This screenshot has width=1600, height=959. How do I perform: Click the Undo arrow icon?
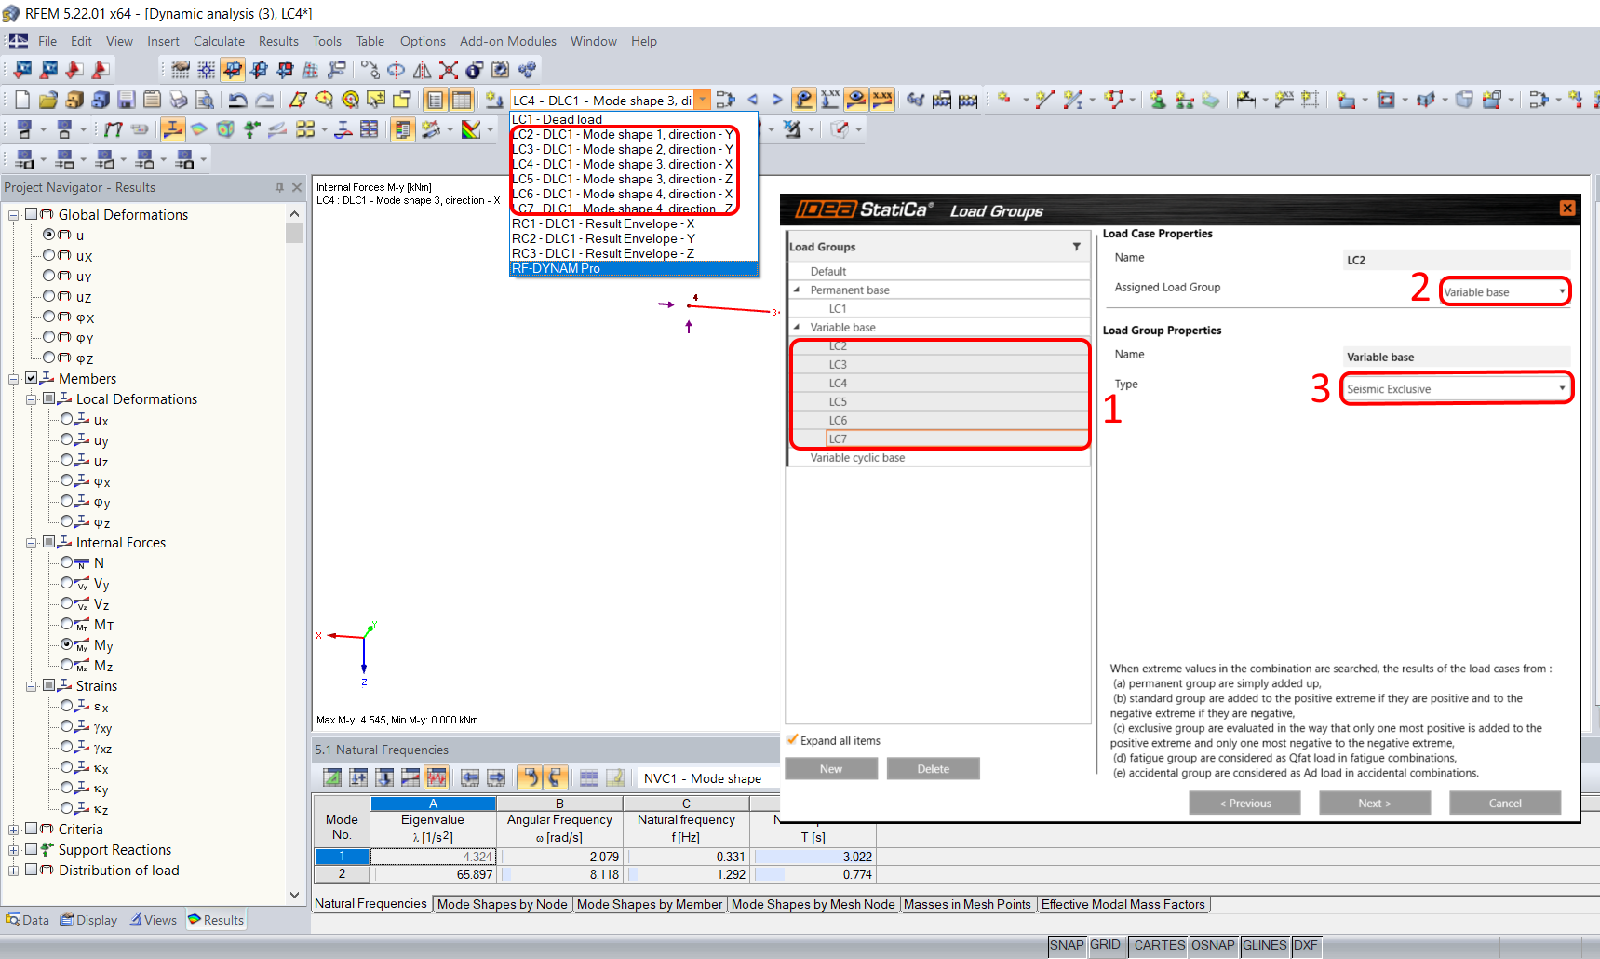[238, 100]
